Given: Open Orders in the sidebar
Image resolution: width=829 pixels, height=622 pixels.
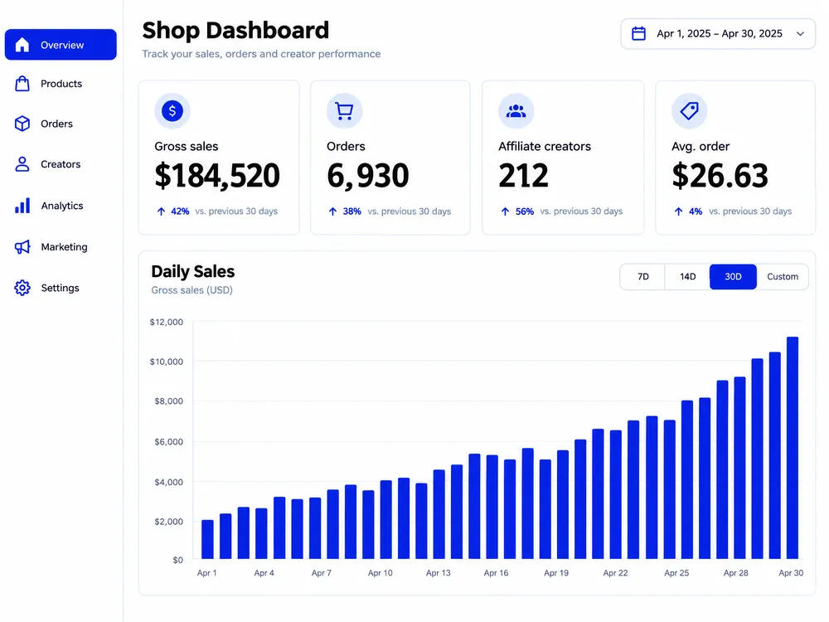Looking at the screenshot, I should pos(61,124).
